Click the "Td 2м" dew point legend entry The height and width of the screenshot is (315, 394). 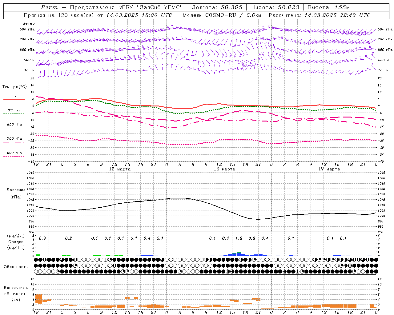click(14, 110)
